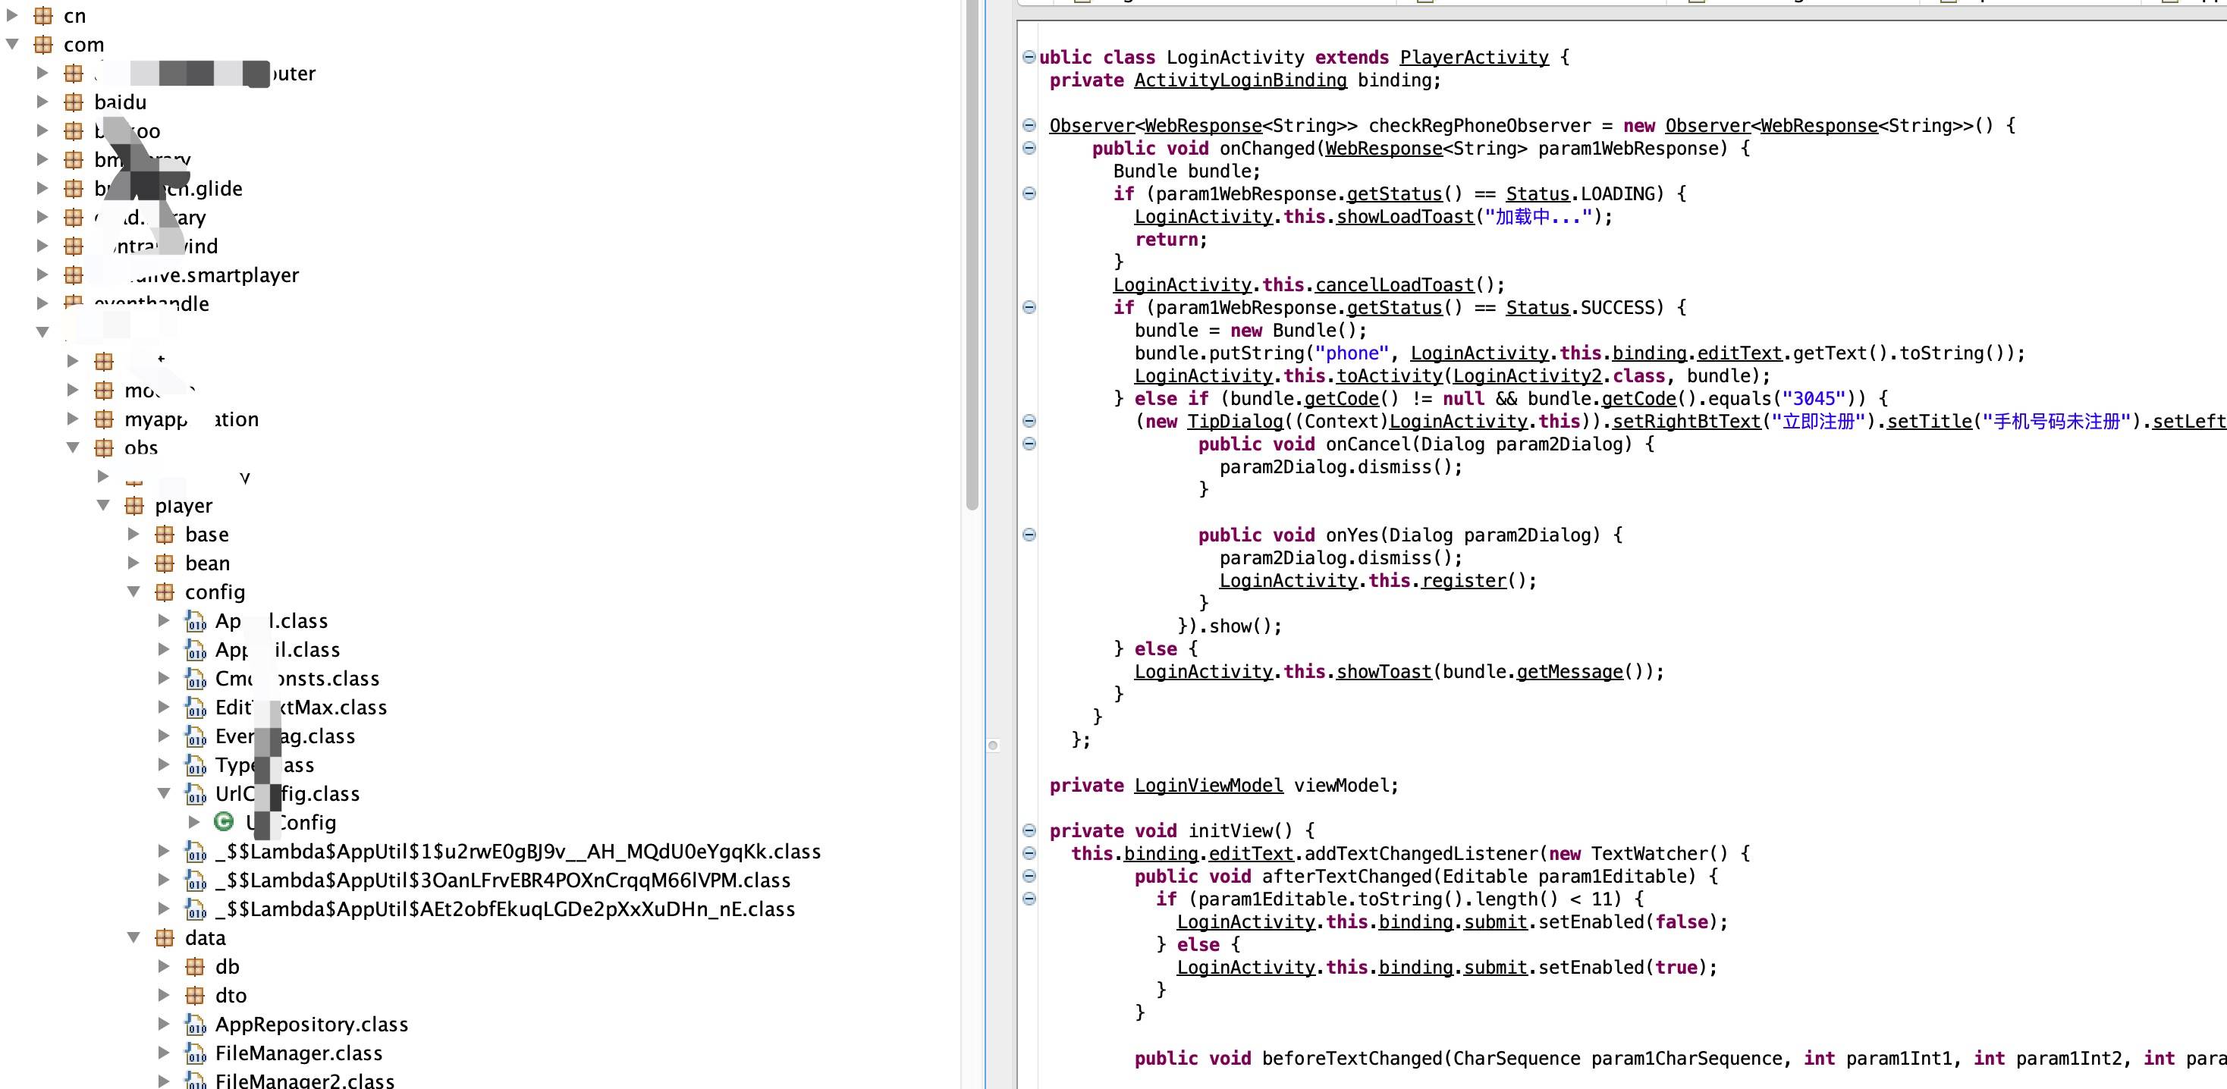This screenshot has height=1089, width=2227.
Task: Click the FileManager.class file icon
Action: [196, 1053]
